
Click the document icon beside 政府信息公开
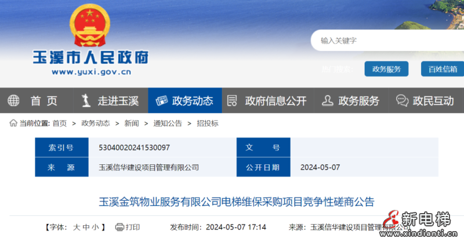pos(232,100)
